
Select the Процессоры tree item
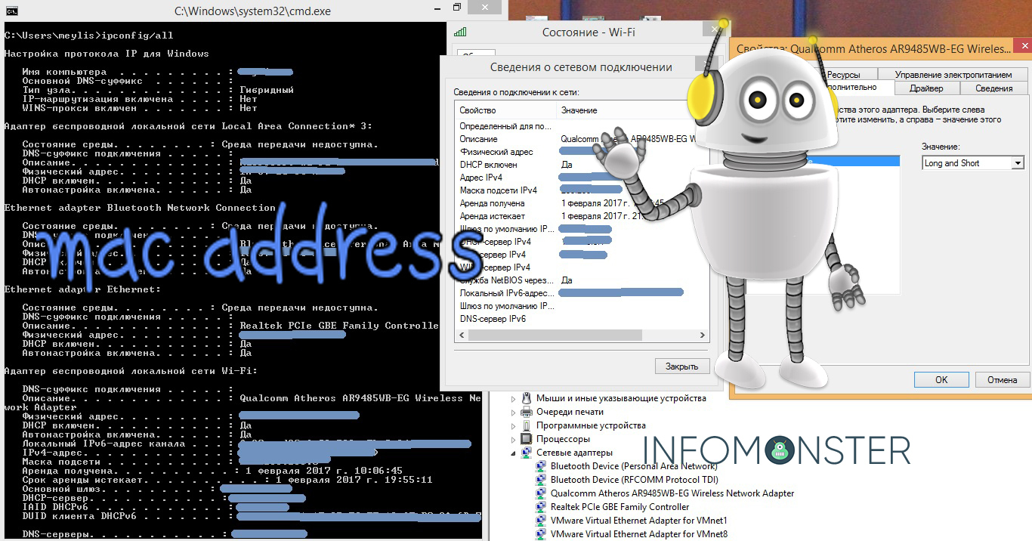tap(563, 439)
